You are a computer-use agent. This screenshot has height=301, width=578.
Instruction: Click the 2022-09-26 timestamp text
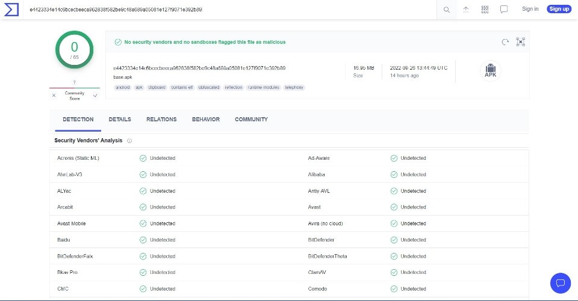[419, 68]
